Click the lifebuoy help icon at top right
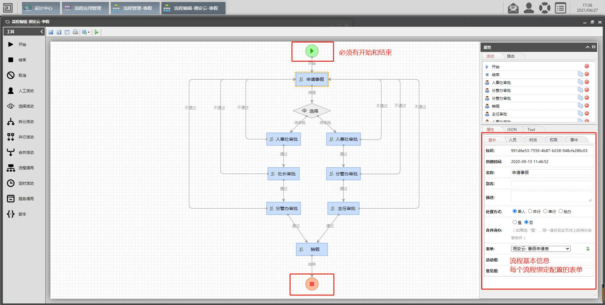The image size is (605, 305). point(545,8)
